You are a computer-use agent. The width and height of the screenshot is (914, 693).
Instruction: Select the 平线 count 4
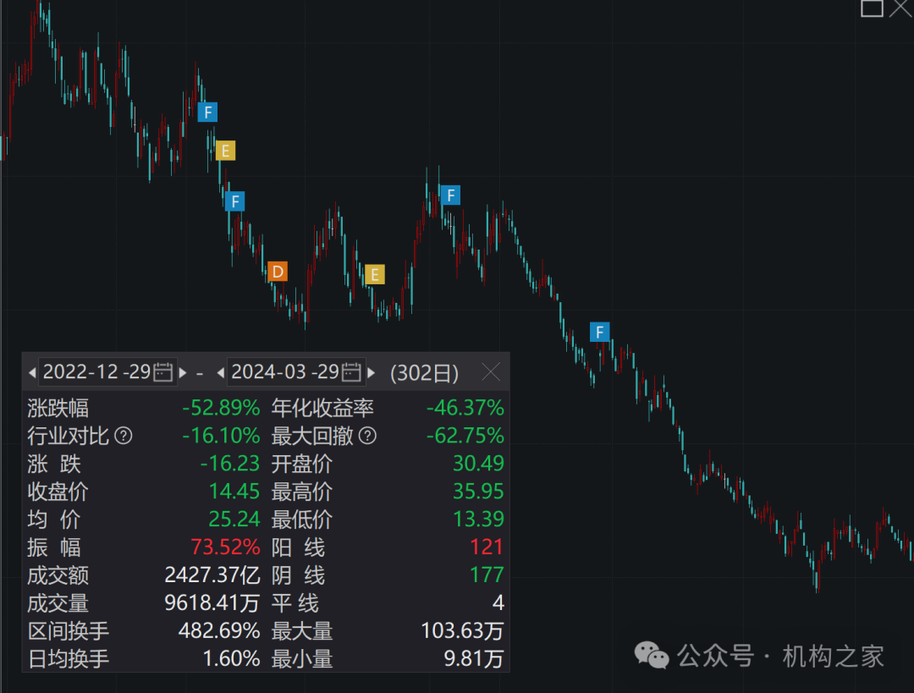pos(498,602)
